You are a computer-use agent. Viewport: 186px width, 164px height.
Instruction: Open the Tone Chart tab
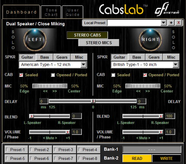51,12
